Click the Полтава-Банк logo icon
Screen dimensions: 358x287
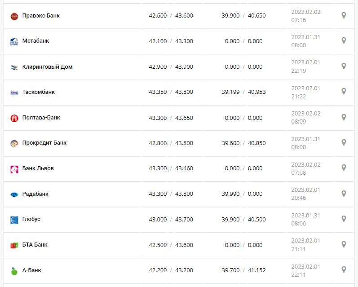pos(14,118)
